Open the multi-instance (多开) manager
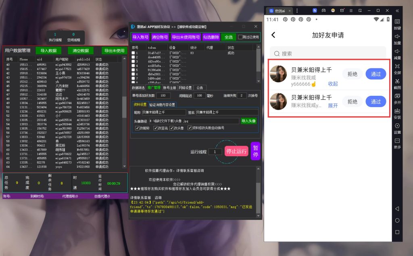 [397, 98]
